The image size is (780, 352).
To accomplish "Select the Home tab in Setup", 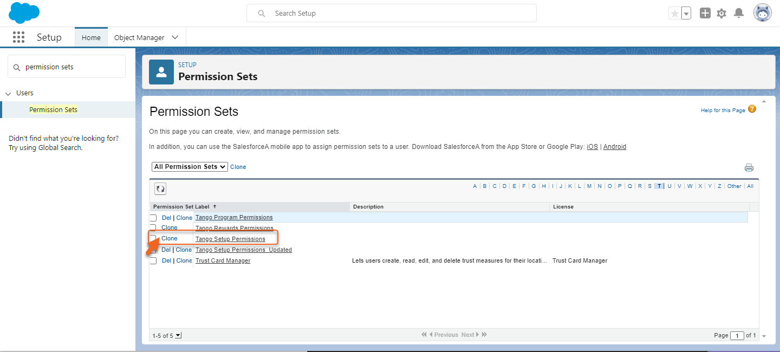I will 90,37.
